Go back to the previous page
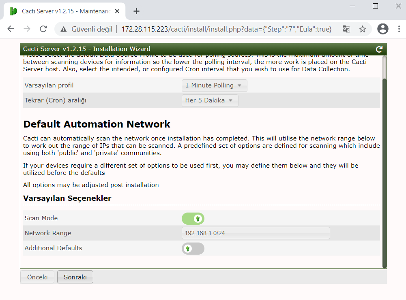This screenshot has width=406, height=300. (x=11, y=29)
